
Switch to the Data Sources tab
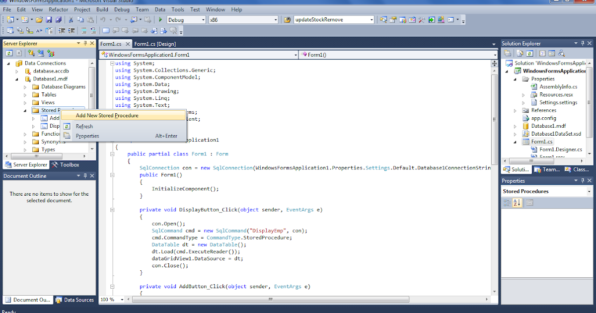click(75, 300)
